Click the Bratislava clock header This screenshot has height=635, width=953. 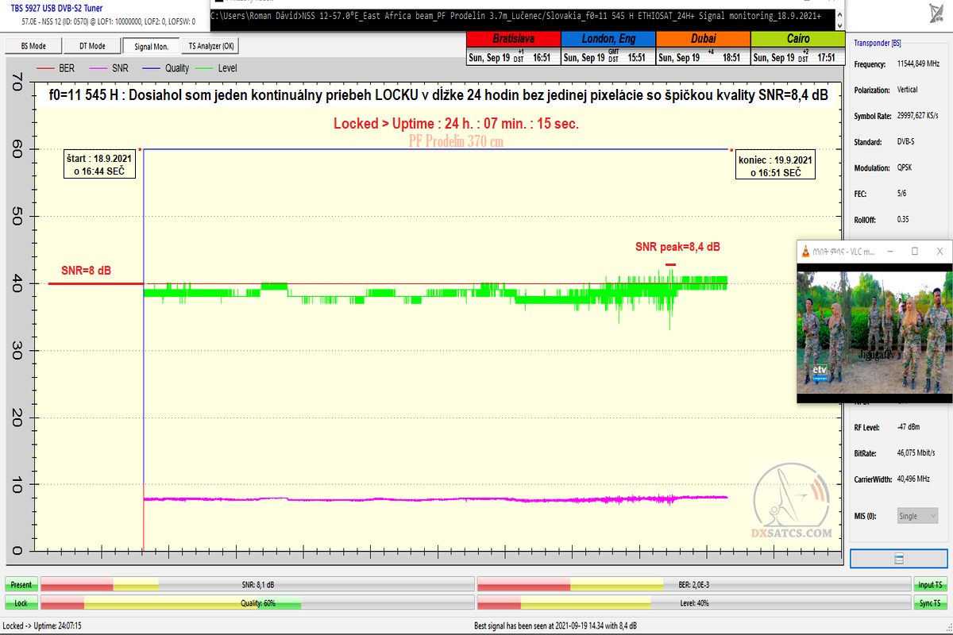pos(513,38)
